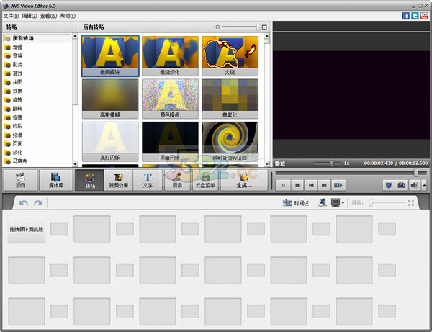This screenshot has height=332, width=432.
Task: Select the 燃烧淡化 transition thumbnail
Action: pyautogui.click(x=170, y=56)
